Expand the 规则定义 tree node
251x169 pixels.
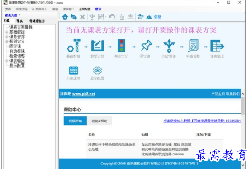pos(7,42)
